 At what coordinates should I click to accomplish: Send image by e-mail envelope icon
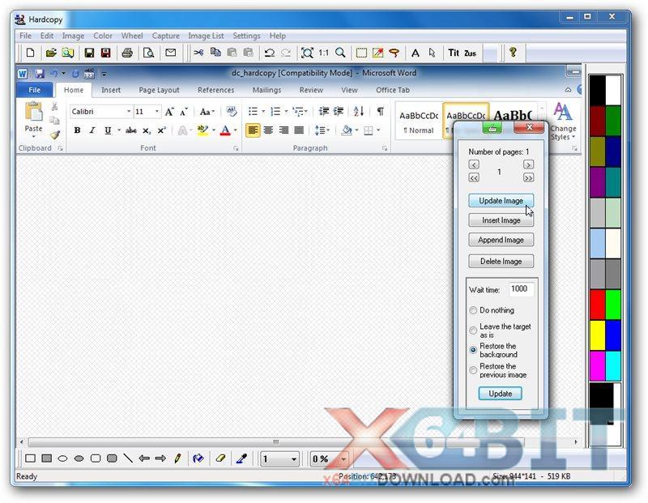click(x=171, y=53)
